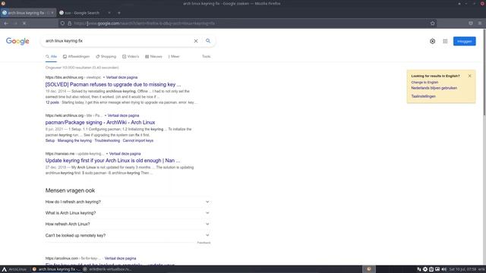Click 'Vertaal deze pagina' for nanxiao.me result

click(125, 154)
